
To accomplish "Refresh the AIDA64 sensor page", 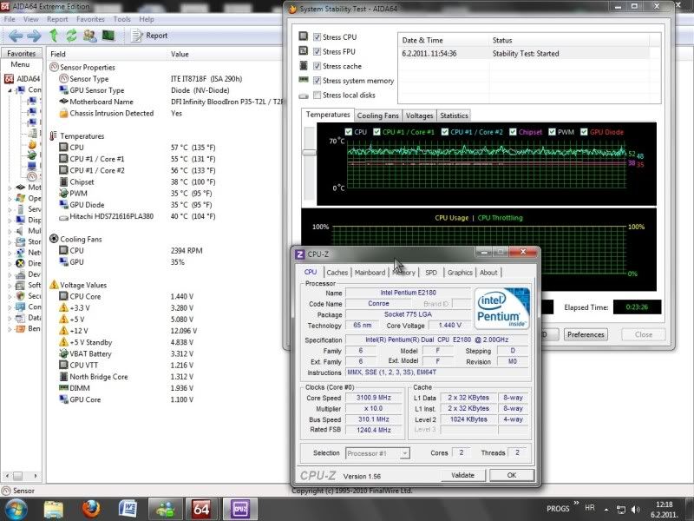I will [71, 36].
